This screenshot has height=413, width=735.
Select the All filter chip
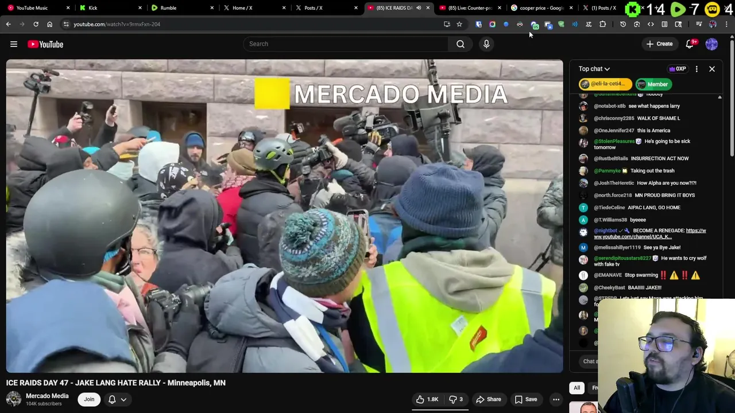(577, 388)
